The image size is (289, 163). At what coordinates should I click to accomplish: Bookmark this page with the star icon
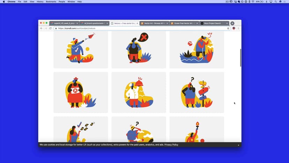click(228, 28)
